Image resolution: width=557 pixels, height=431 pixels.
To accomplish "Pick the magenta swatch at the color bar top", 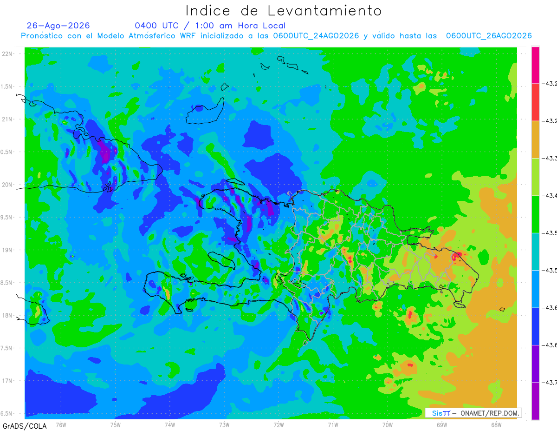I will pyautogui.click(x=535, y=65).
